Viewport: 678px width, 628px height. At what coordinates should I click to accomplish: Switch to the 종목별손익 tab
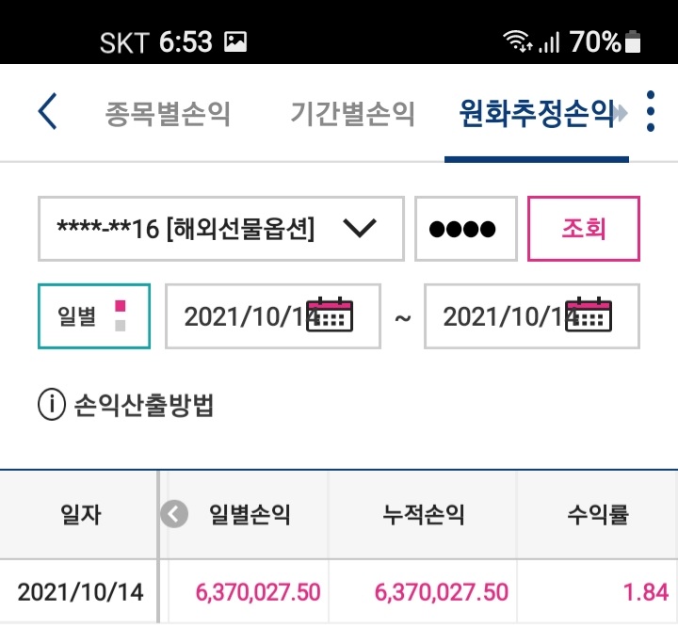pos(167,114)
